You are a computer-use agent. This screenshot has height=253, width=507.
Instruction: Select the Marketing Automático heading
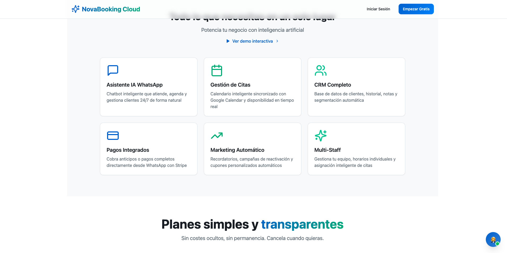[x=237, y=150]
